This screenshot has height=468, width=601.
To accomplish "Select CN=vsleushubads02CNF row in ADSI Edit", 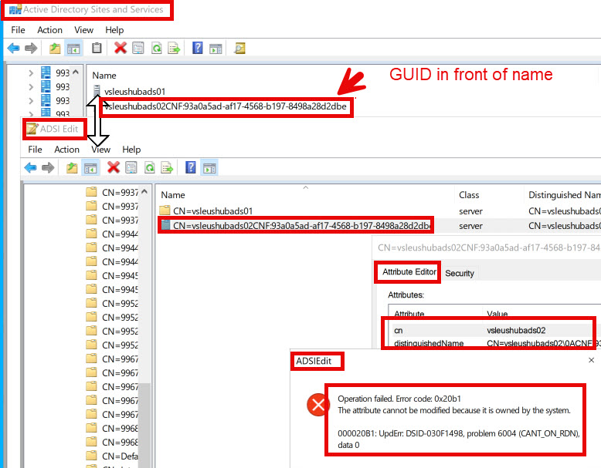I will point(296,225).
